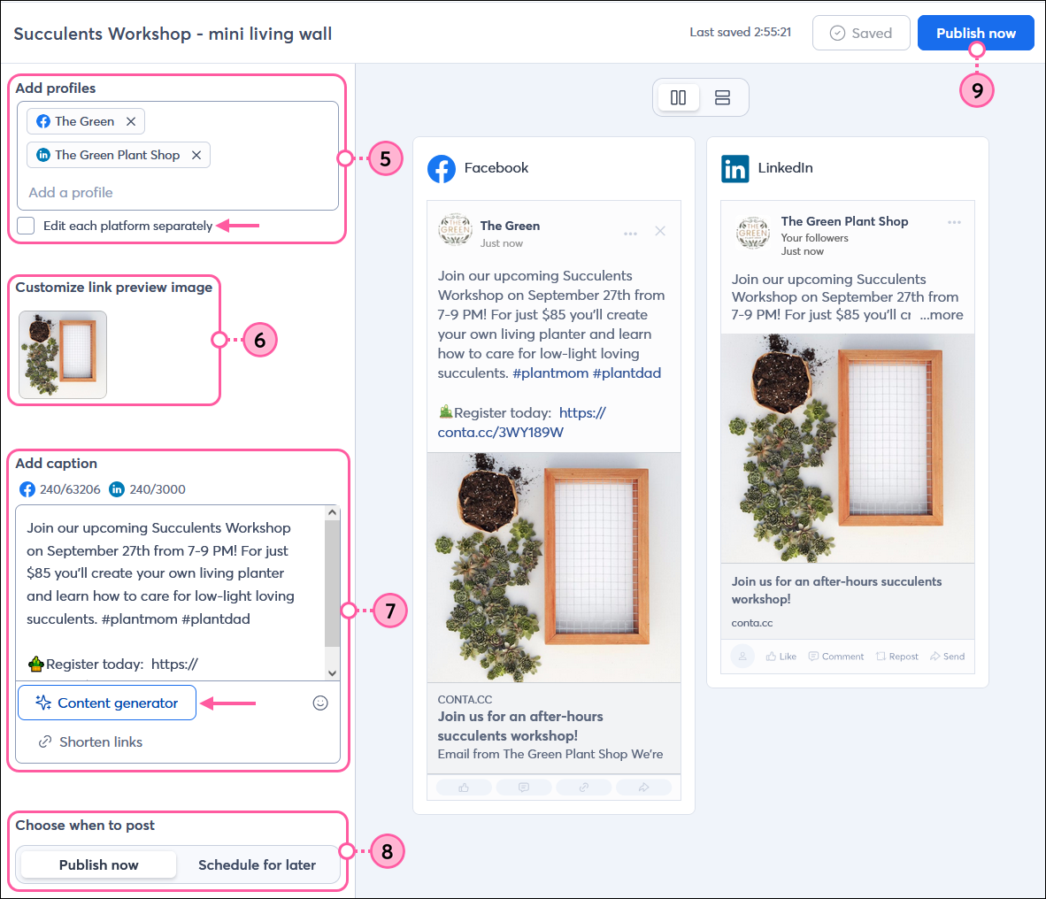Click the blue Publish now button
This screenshot has height=899, width=1046.
pos(975,33)
